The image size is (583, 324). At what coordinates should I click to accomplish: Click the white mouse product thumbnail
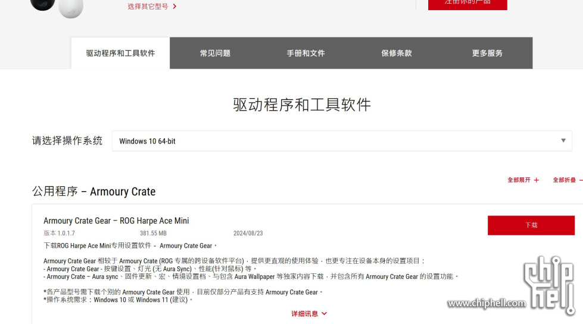[x=71, y=8]
